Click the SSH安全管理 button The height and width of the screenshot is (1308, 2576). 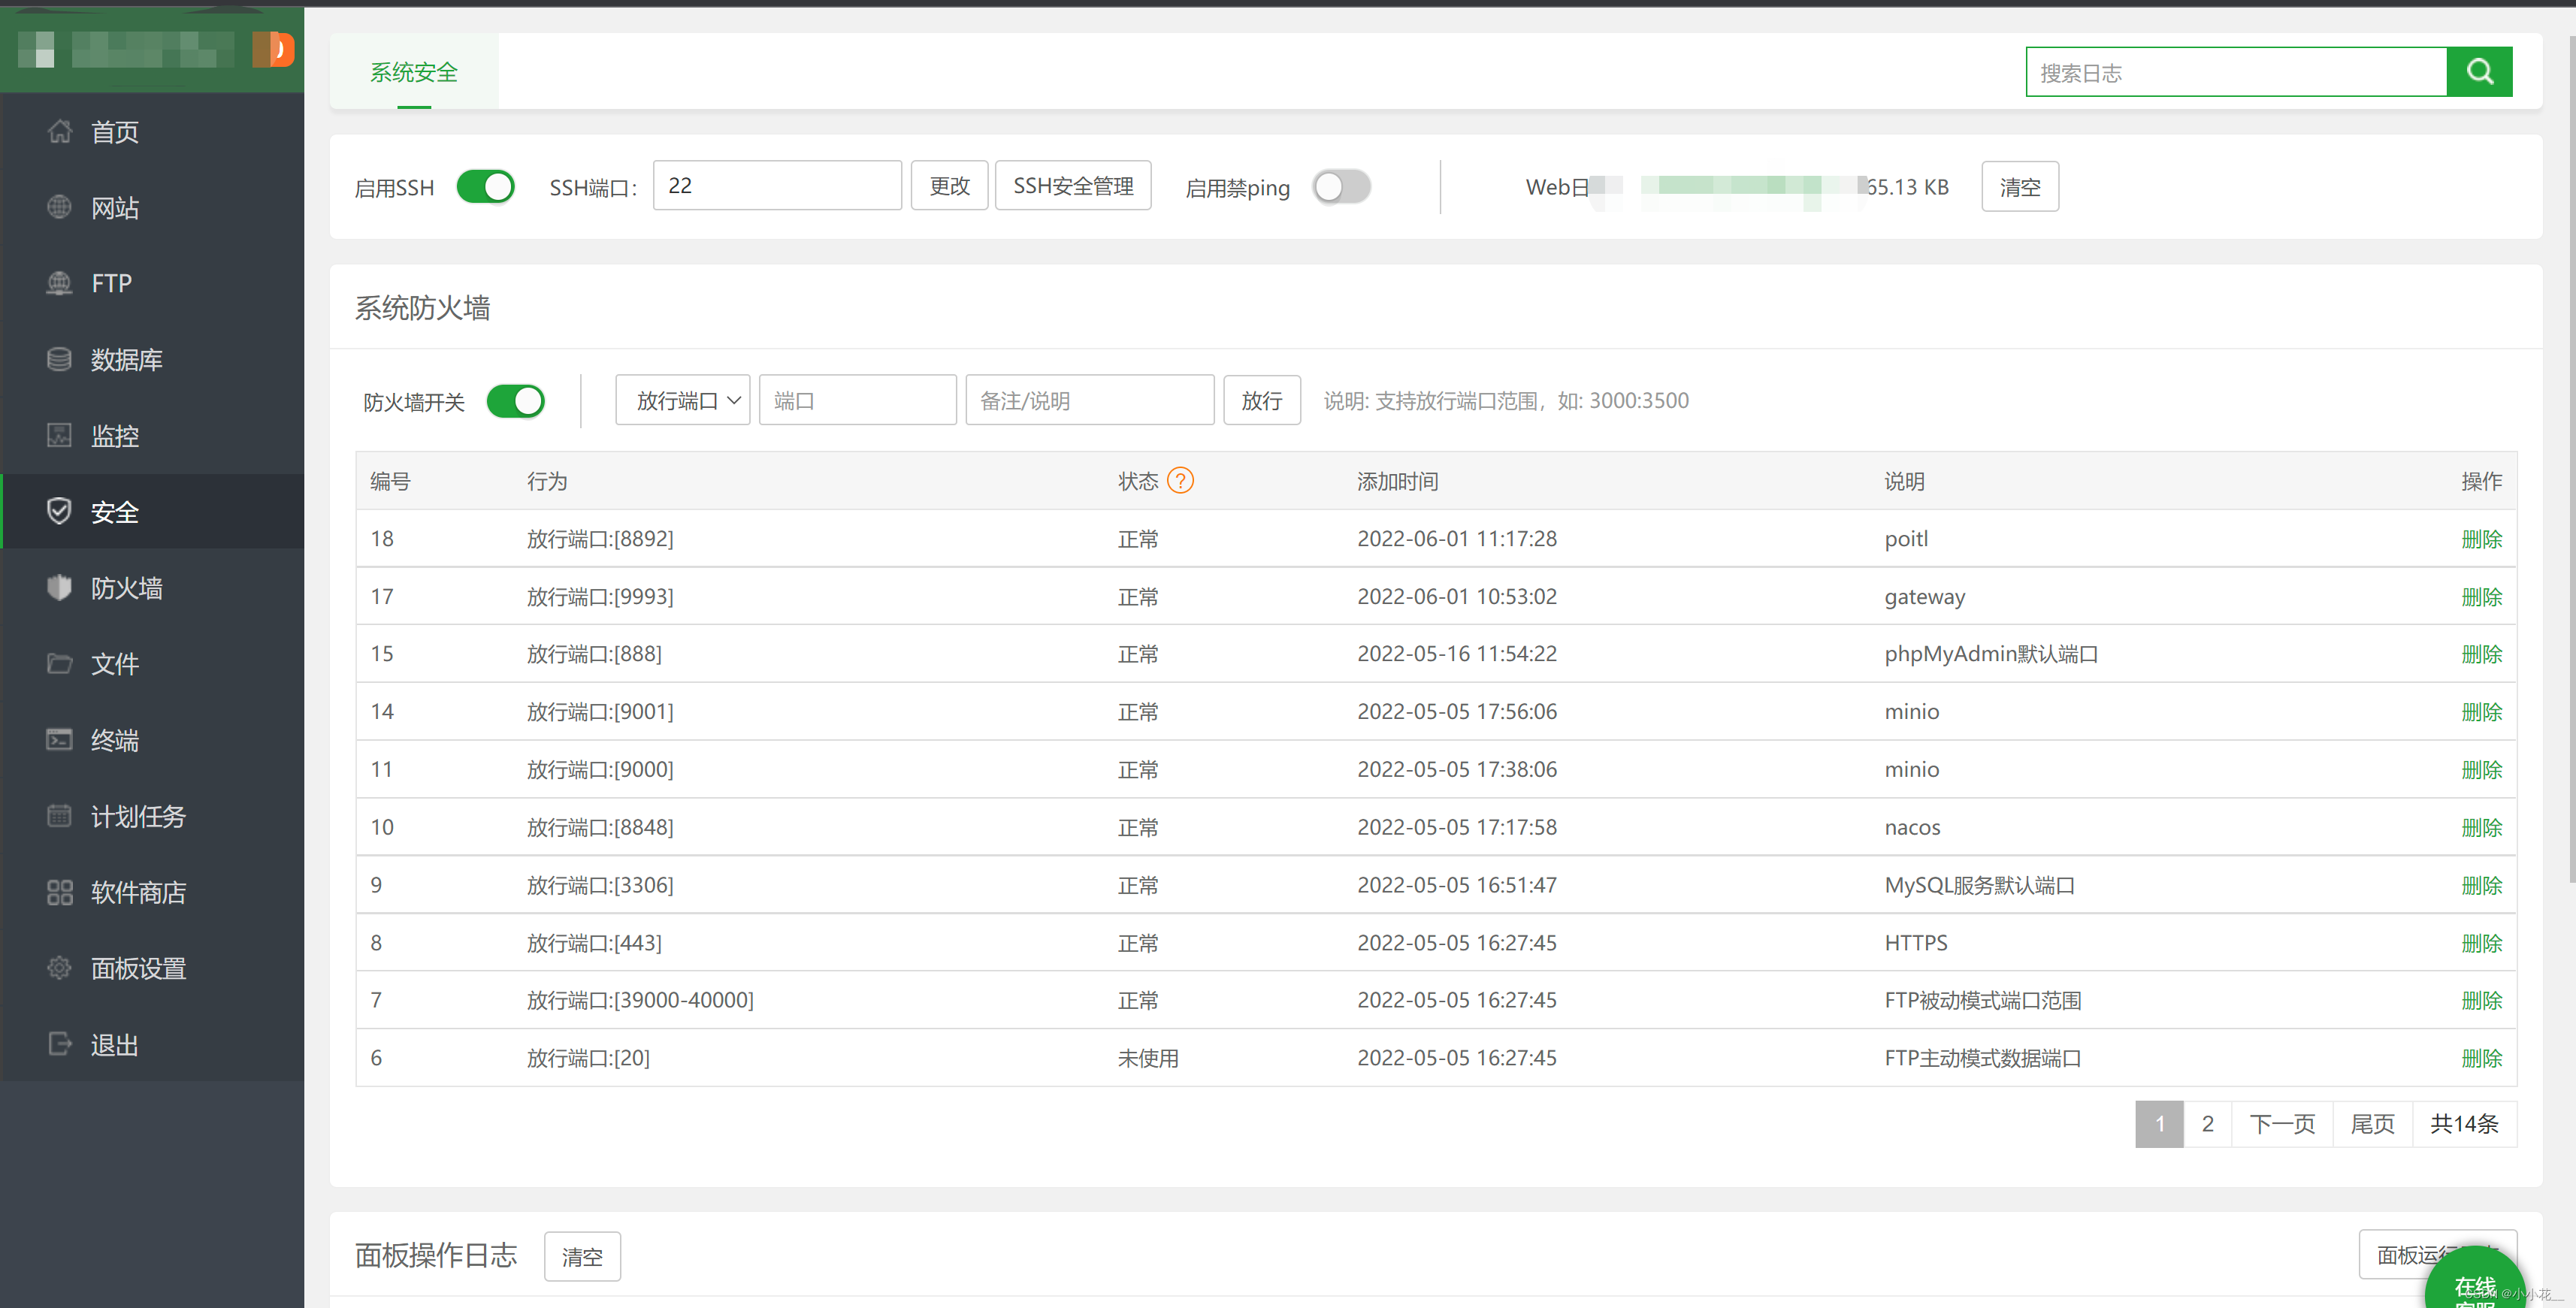coord(1072,186)
